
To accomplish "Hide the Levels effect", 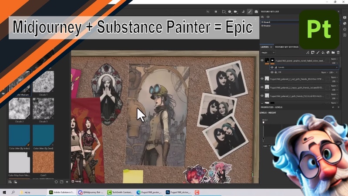I will pos(272,68).
